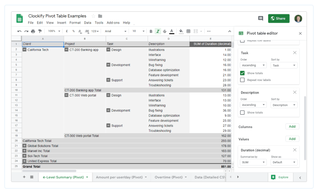
Task: Format as currency with pound icon
Action: 67,31
